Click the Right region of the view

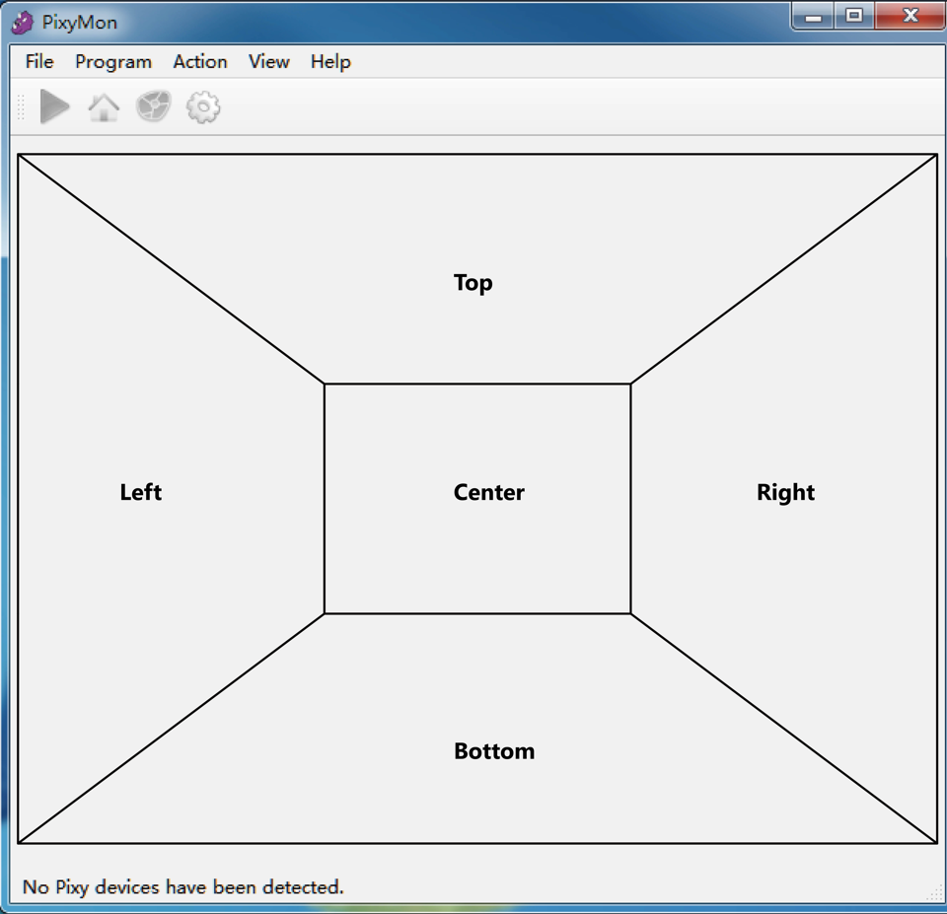pyautogui.click(x=785, y=492)
